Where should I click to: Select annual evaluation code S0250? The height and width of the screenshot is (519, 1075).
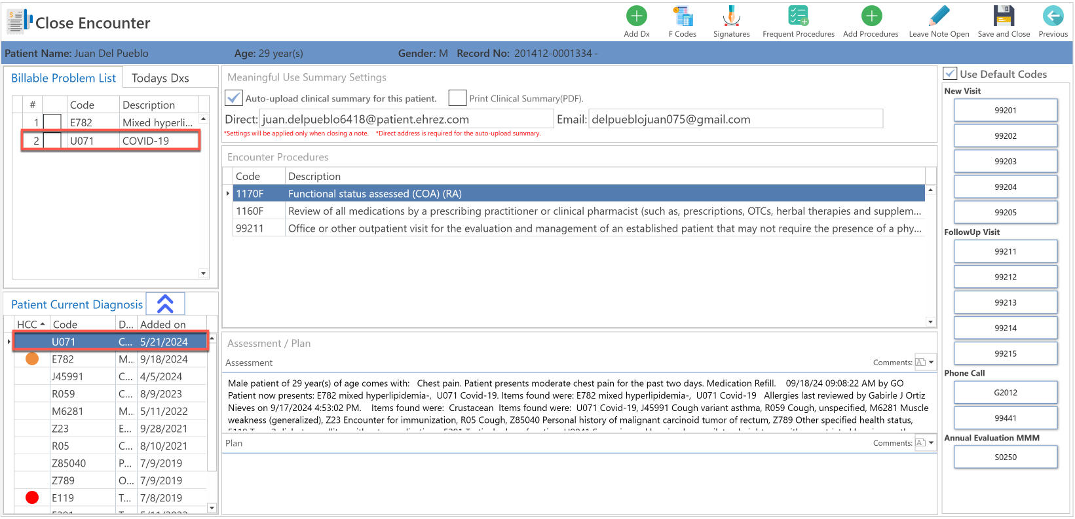[1006, 457]
